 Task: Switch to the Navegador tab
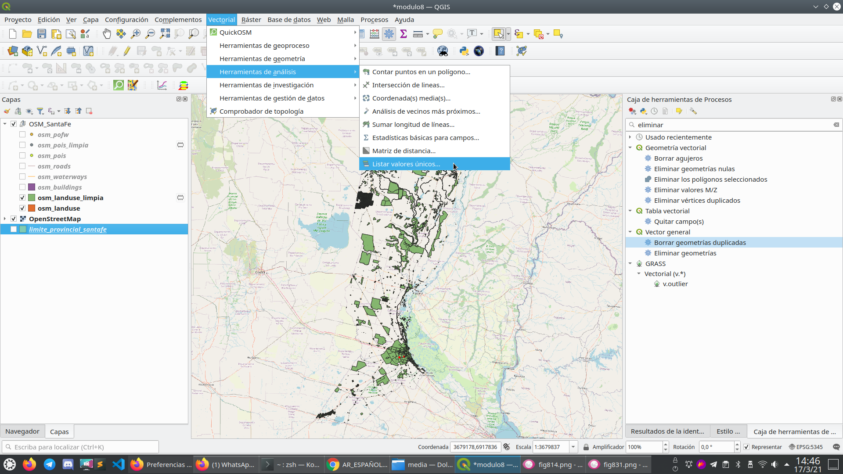point(22,431)
